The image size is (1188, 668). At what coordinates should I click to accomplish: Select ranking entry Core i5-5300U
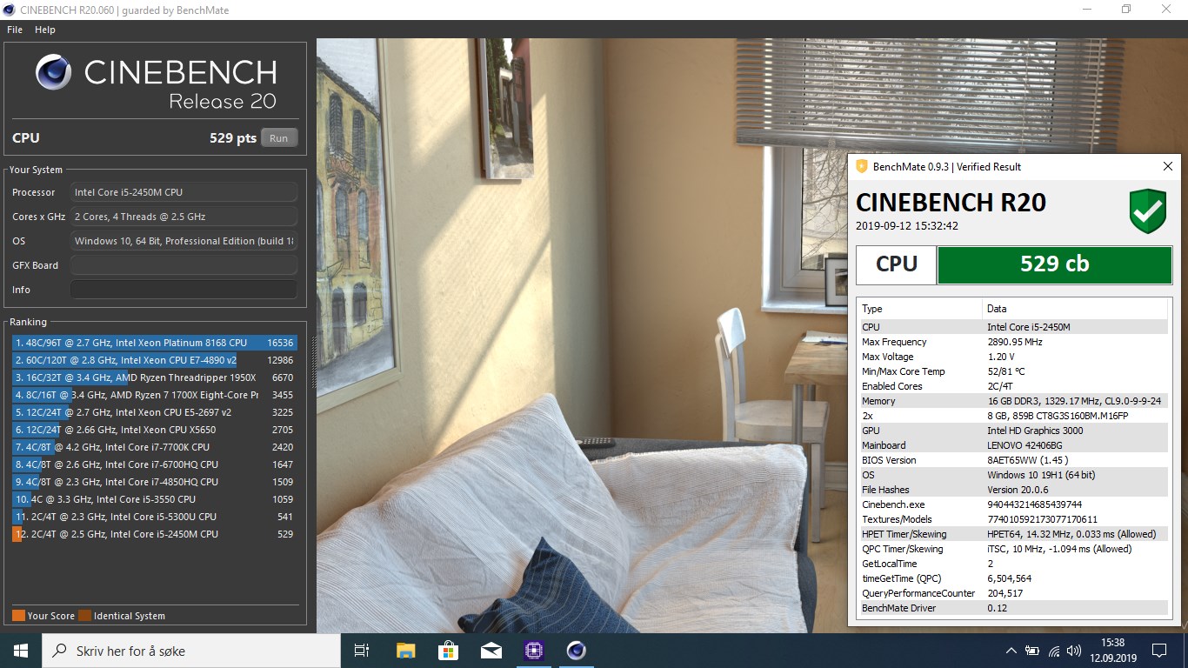[154, 517]
